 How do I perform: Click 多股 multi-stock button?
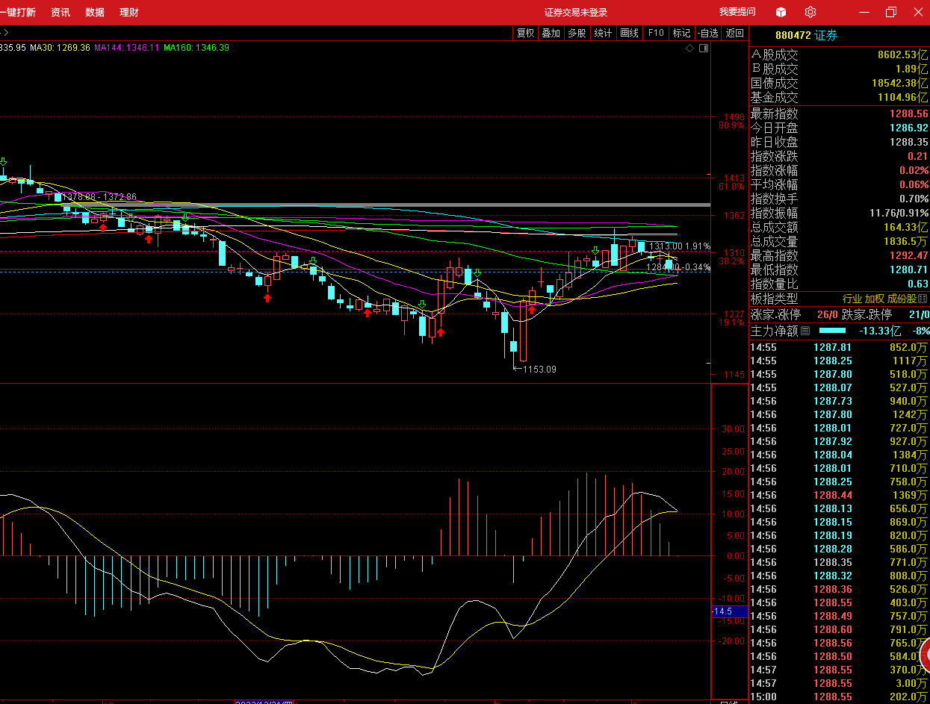[x=577, y=33]
